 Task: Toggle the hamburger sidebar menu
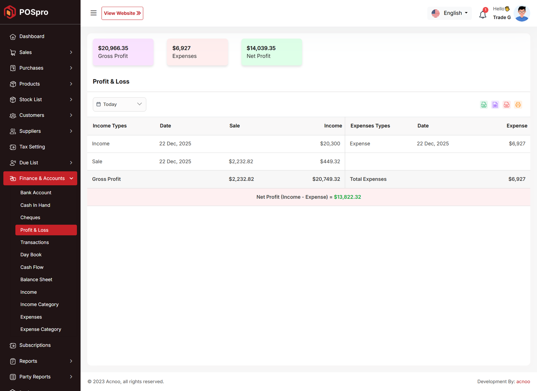[x=93, y=13]
